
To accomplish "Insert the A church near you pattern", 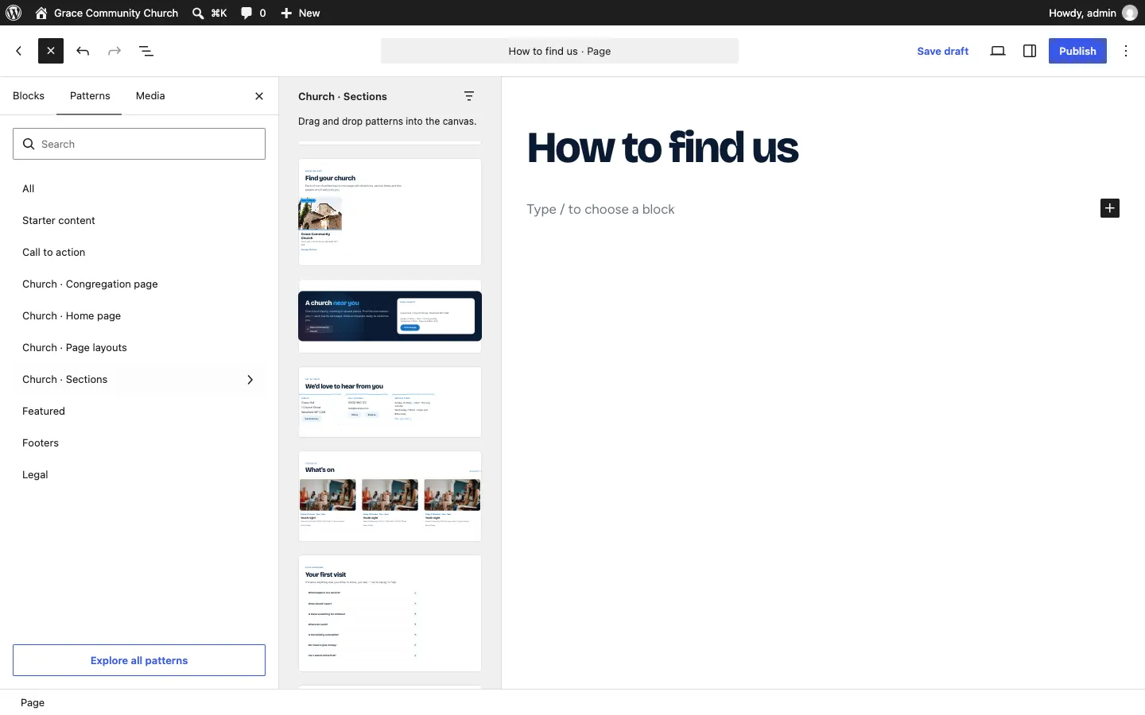I will [x=390, y=316].
